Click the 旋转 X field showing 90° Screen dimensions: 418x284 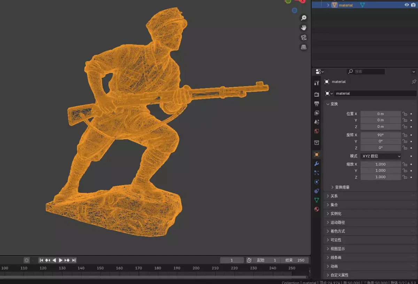point(381,135)
